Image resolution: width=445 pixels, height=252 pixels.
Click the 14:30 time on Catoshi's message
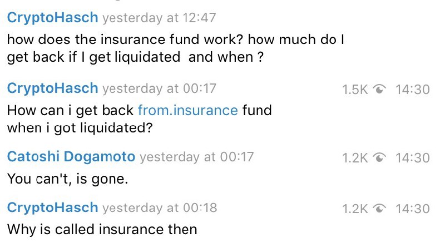(412, 158)
